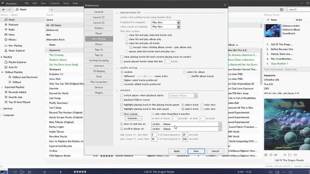Click the panel layout icon beside search
The height and width of the screenshot is (174, 310).
click(281, 10)
